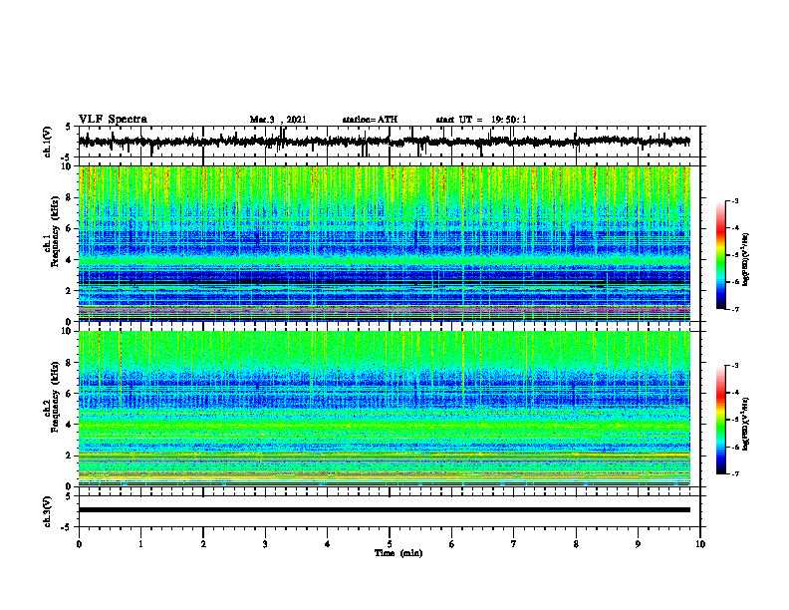Click tick label '9' on the Time axis
789x610 pixels.
click(638, 544)
